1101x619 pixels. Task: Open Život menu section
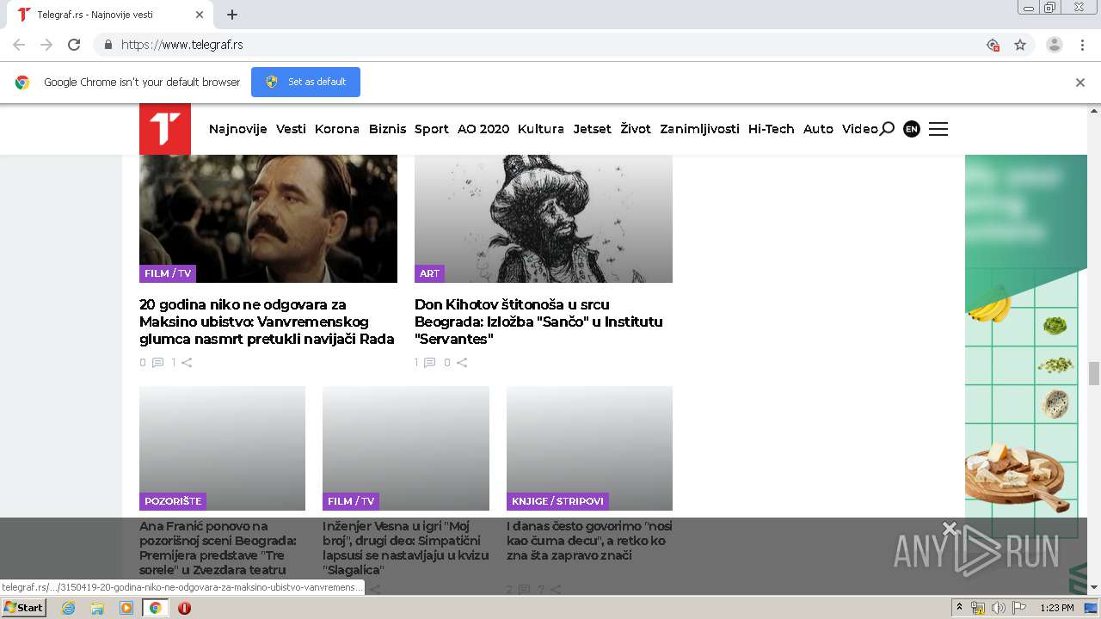point(636,129)
